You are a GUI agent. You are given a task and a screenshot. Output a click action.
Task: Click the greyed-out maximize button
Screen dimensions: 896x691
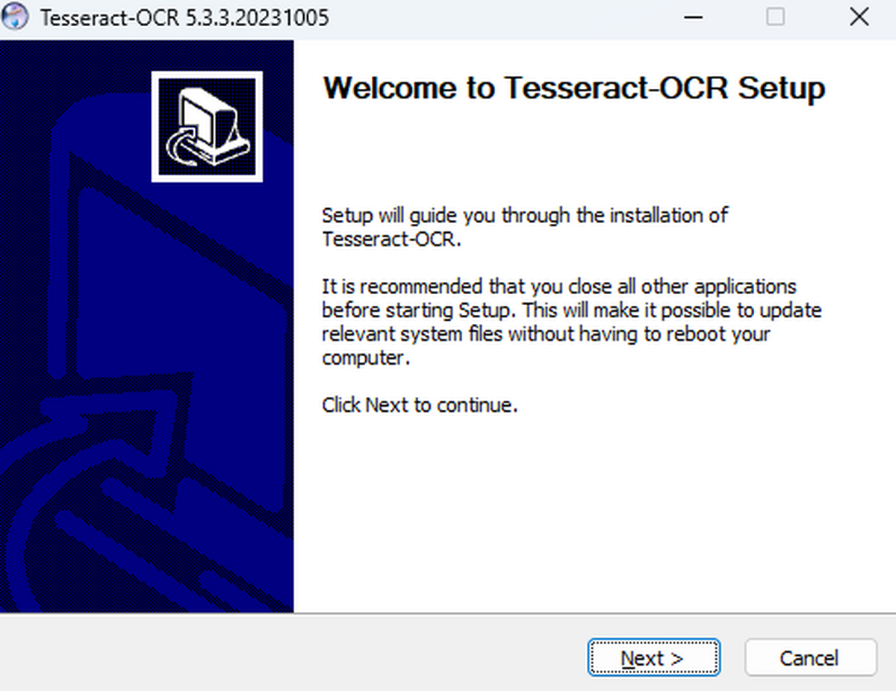pos(776,17)
